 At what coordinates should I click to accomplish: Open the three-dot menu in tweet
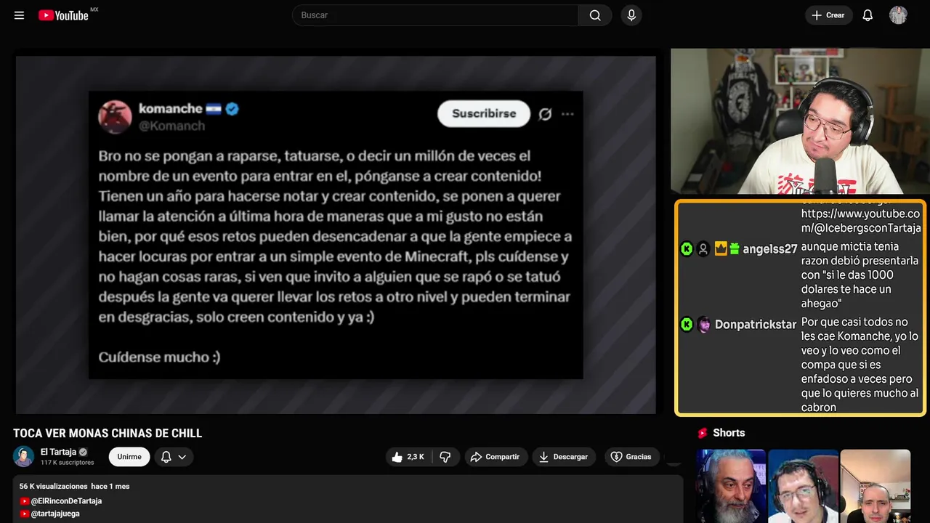coord(567,114)
